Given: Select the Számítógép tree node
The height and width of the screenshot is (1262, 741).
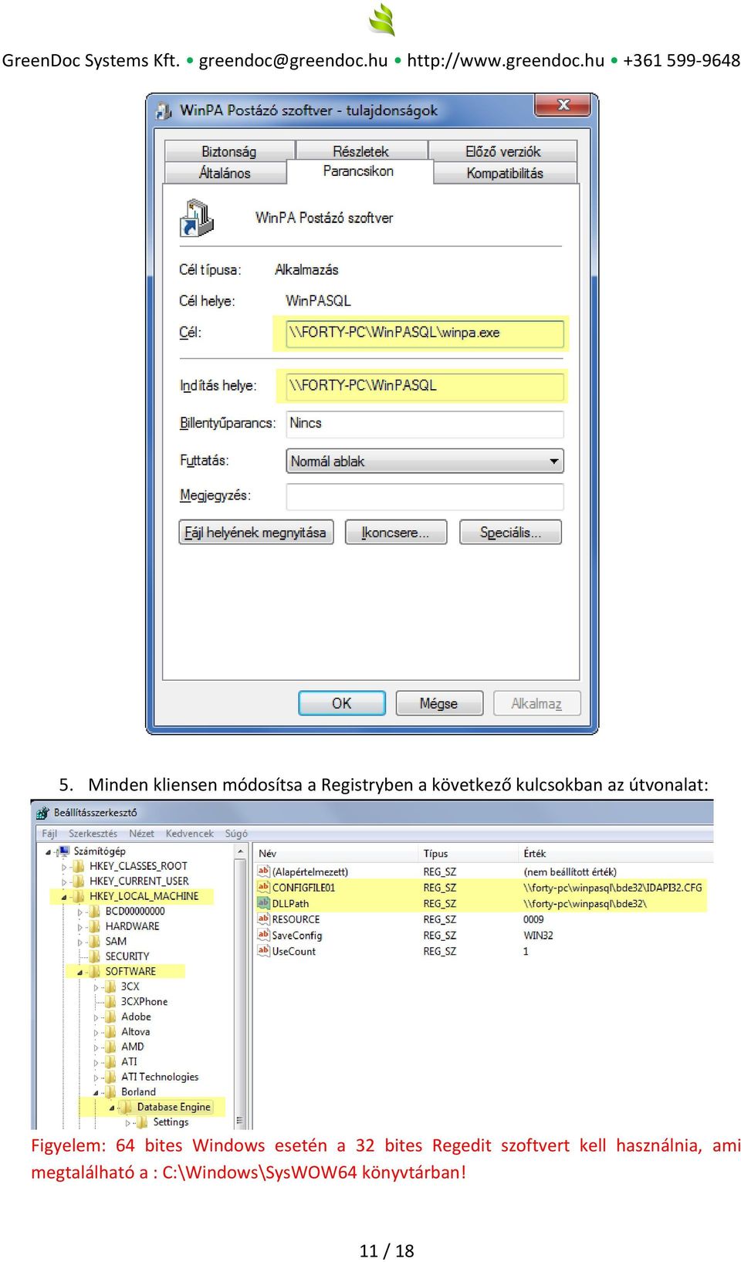Looking at the screenshot, I should point(100,851).
